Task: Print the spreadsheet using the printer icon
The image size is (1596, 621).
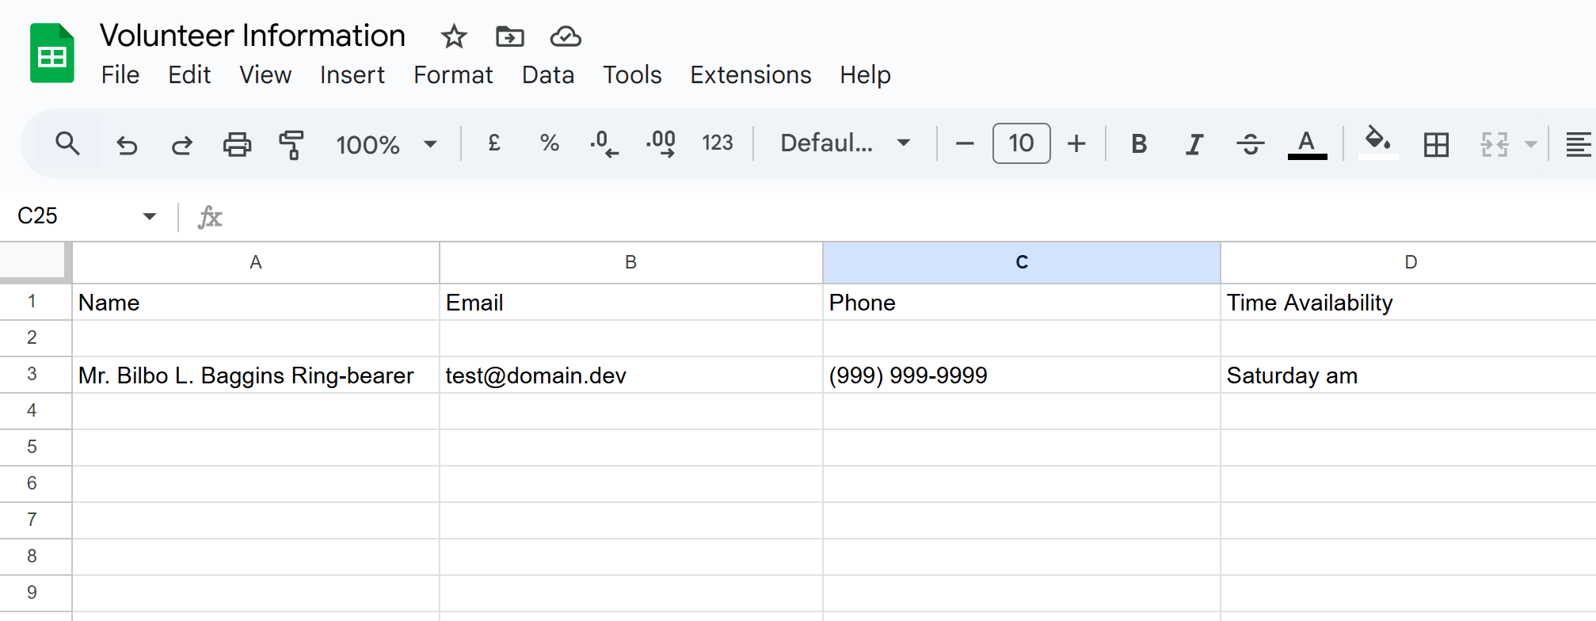Action: [236, 144]
